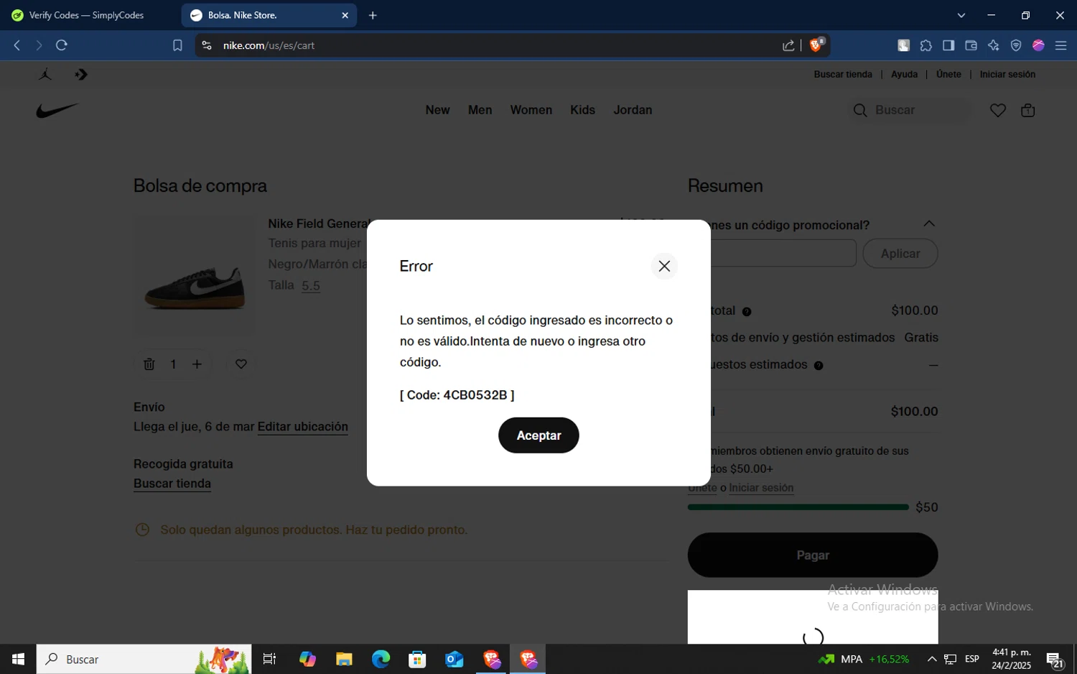Open the shopping bag icon in the header
The height and width of the screenshot is (674, 1077).
point(1027,110)
